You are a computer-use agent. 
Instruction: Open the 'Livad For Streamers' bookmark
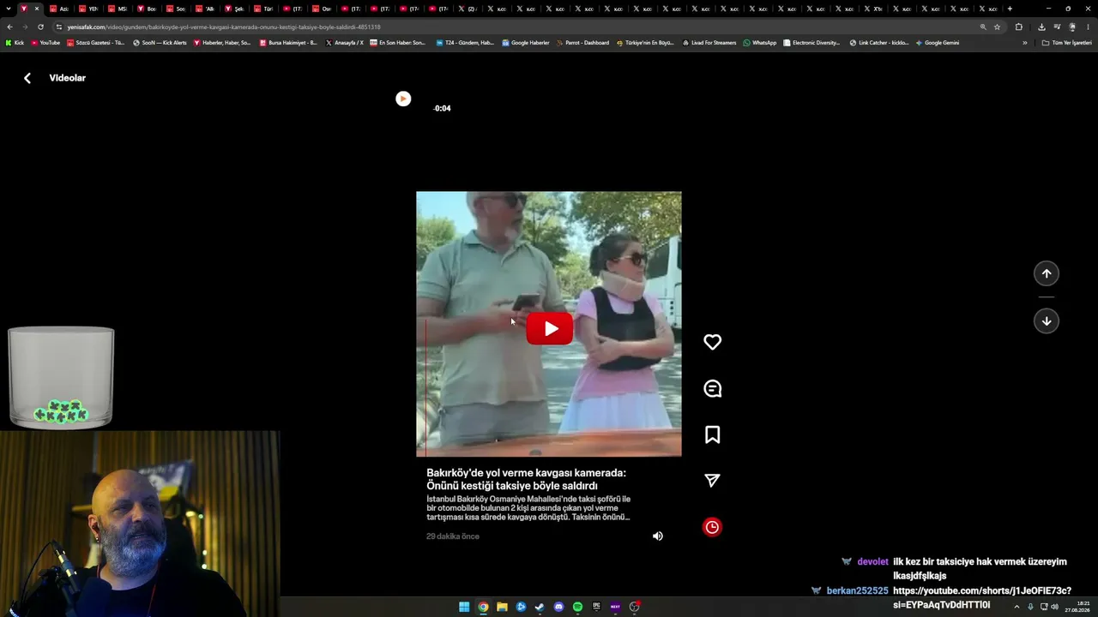pos(709,43)
